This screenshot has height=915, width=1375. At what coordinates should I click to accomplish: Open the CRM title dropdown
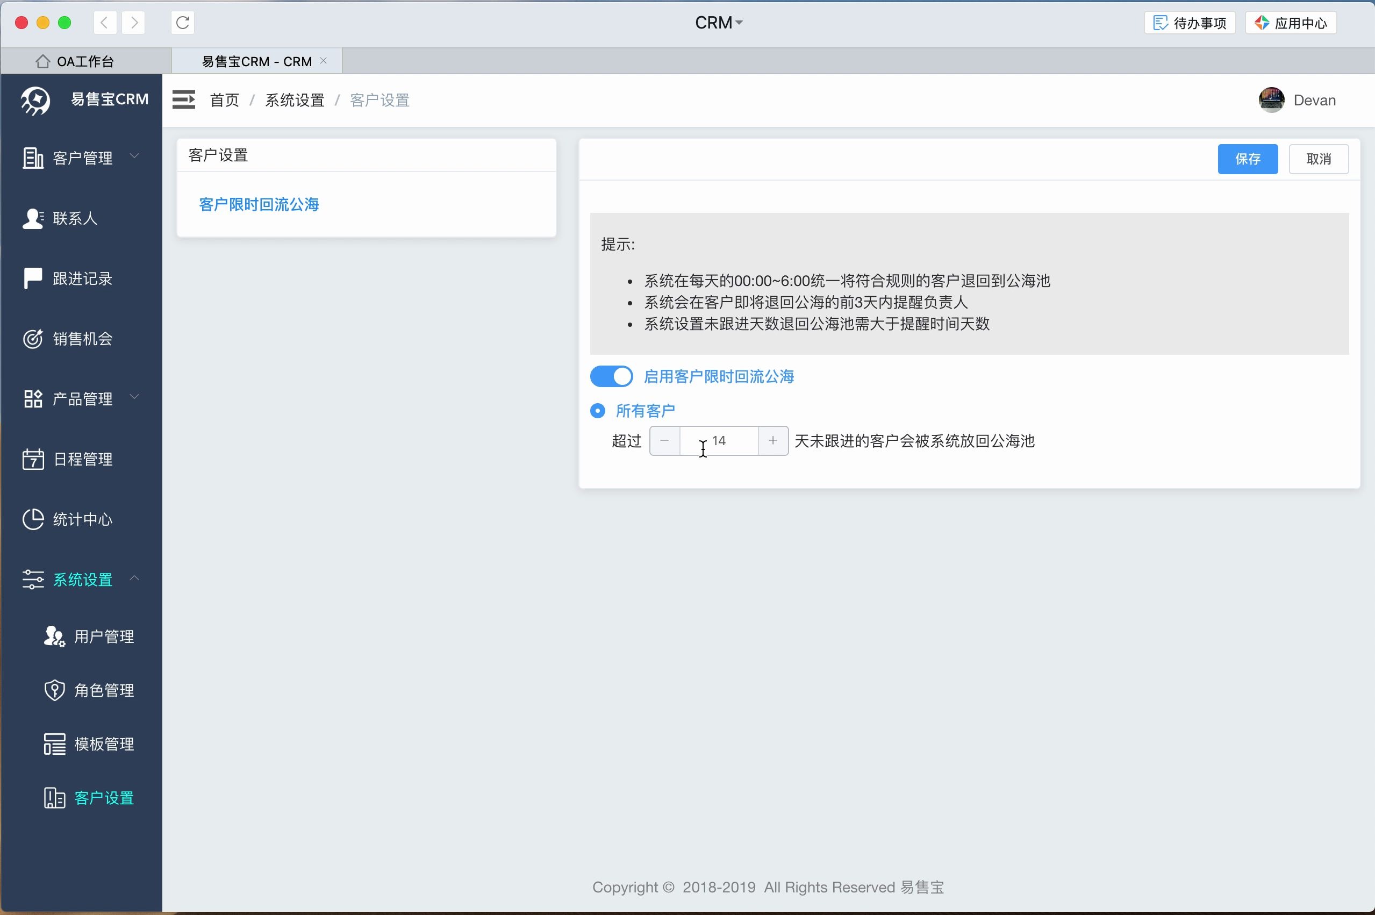pos(719,23)
